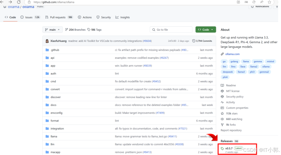Click the split screen icon in address bar
This screenshot has width=281, height=155.
[x=238, y=2]
